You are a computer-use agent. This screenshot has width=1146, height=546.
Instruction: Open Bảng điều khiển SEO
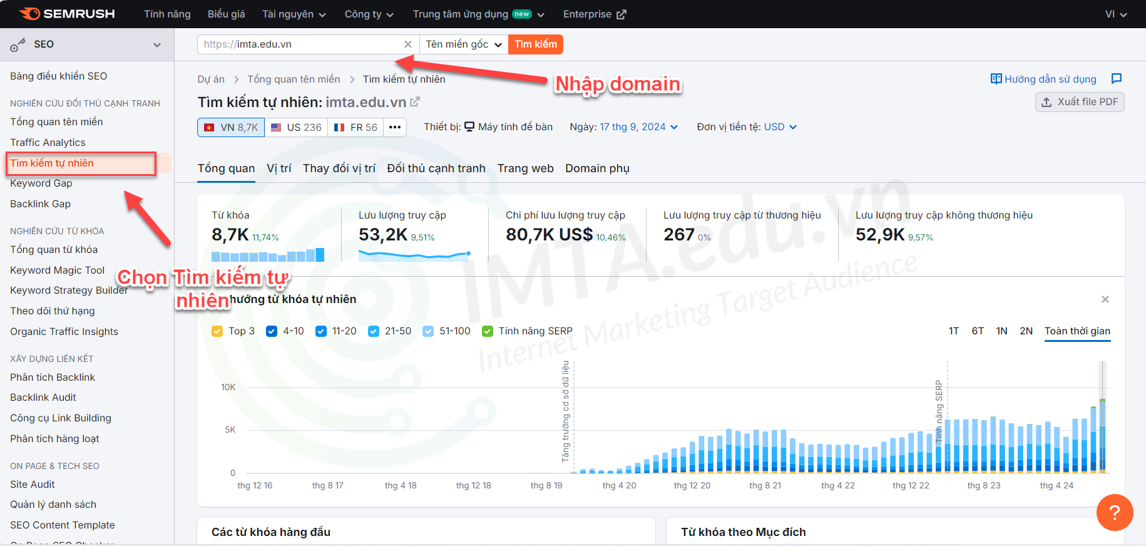coord(59,76)
